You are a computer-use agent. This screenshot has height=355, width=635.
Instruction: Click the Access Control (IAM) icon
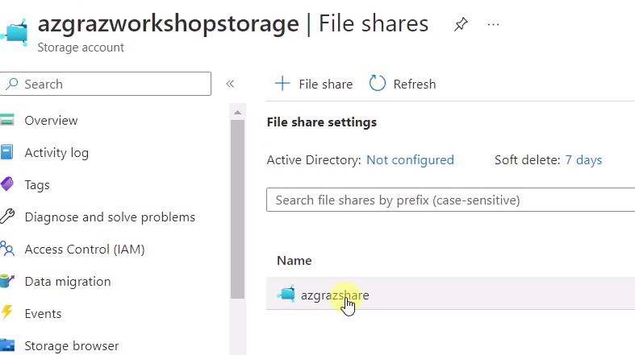click(x=7, y=249)
